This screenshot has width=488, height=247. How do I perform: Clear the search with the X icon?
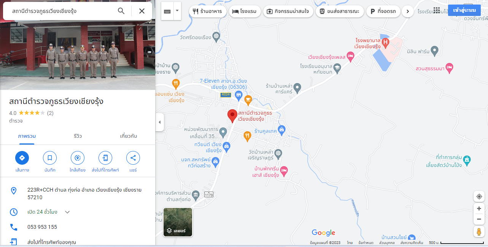(x=142, y=11)
